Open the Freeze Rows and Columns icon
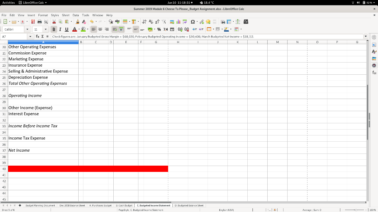 (230, 22)
